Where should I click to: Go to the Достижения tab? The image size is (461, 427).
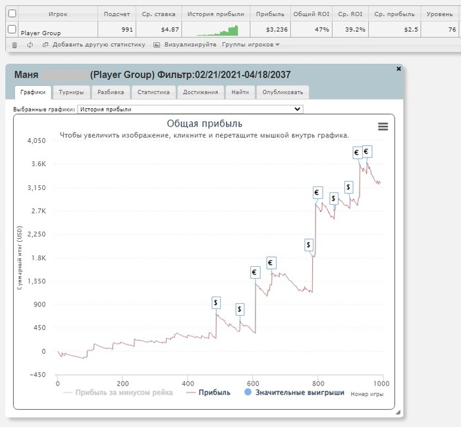click(x=200, y=92)
